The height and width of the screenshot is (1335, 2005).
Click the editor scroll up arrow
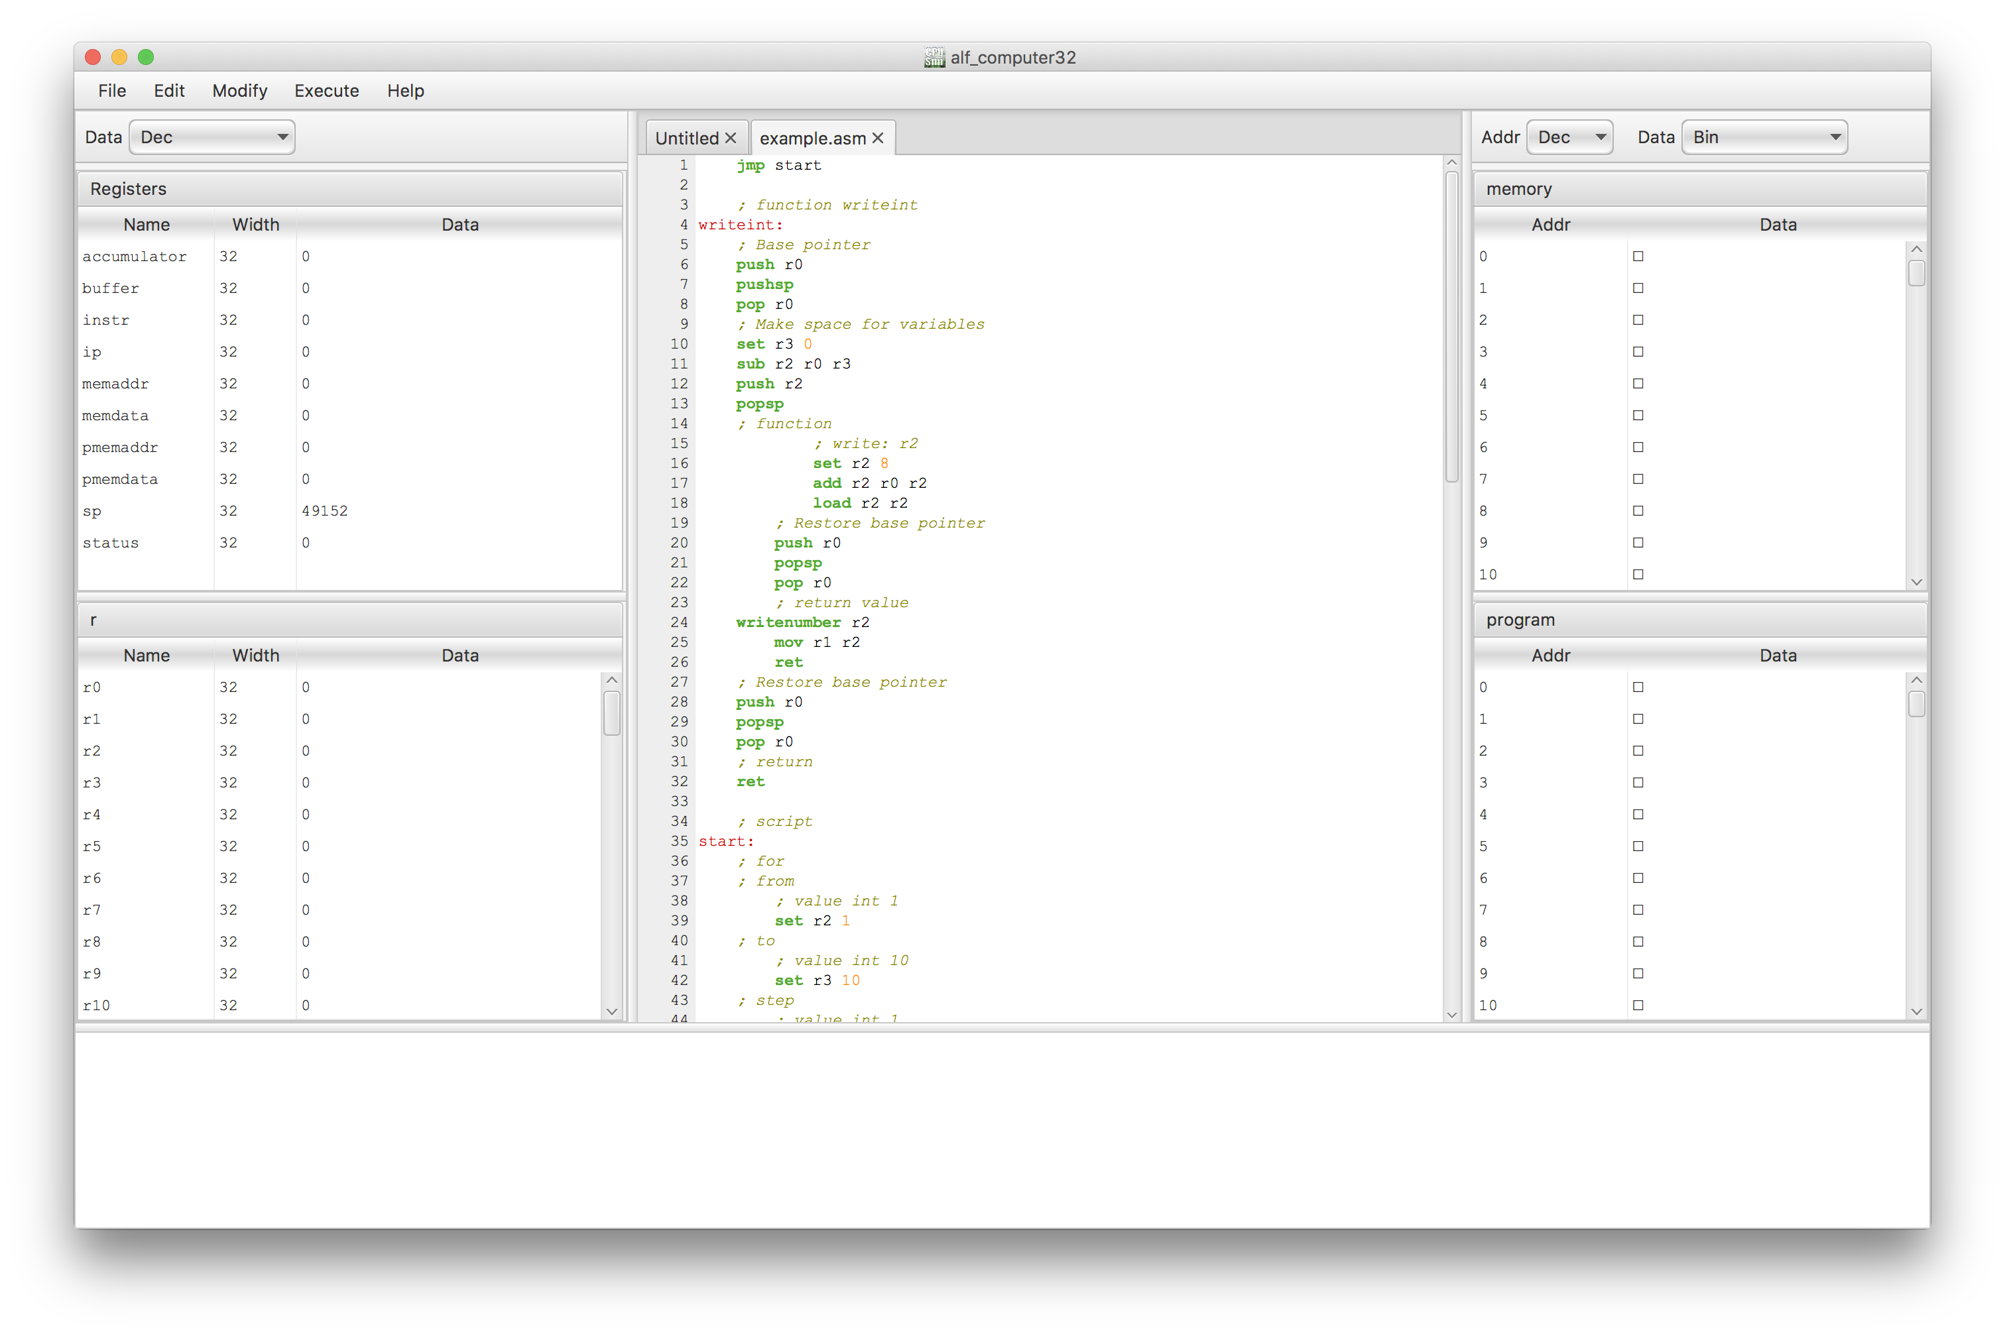(1451, 162)
